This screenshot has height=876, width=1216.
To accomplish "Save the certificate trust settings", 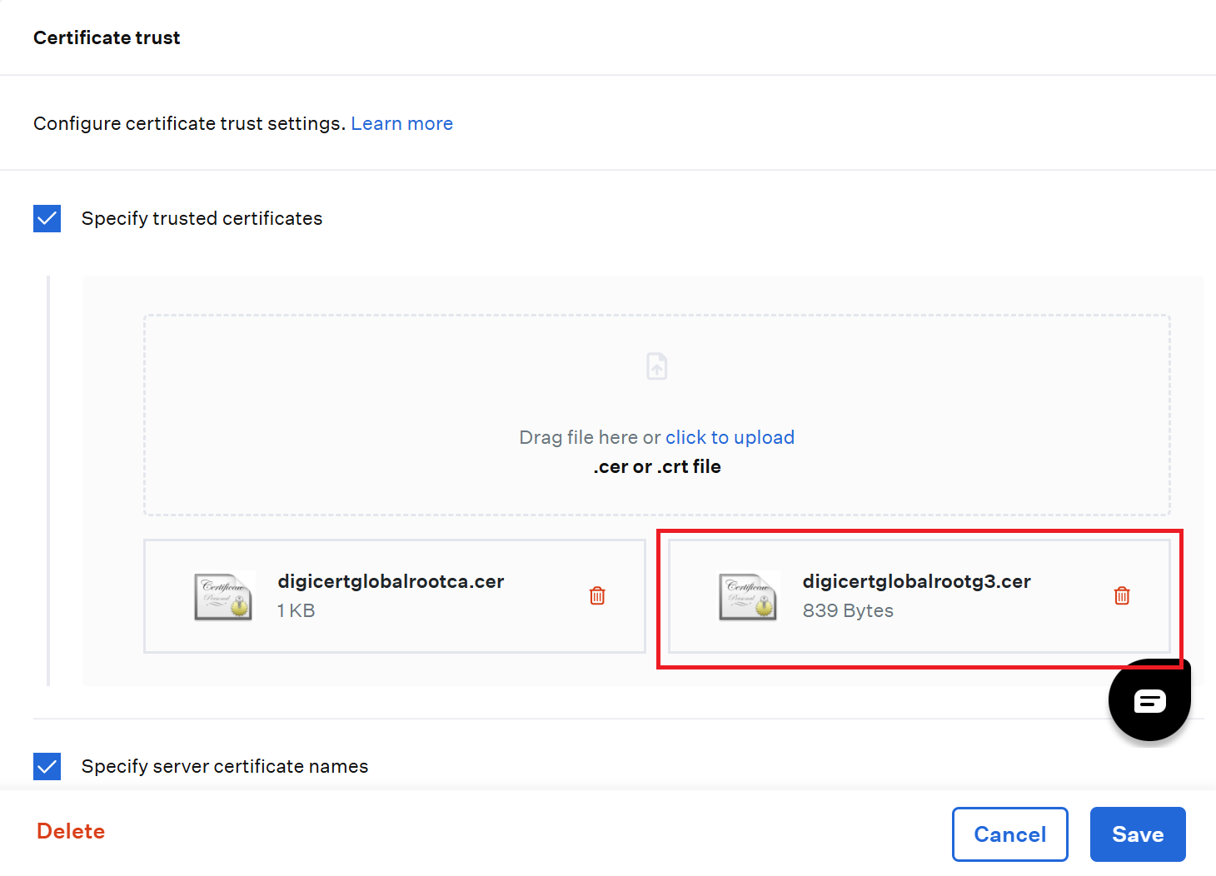I will click(x=1138, y=834).
